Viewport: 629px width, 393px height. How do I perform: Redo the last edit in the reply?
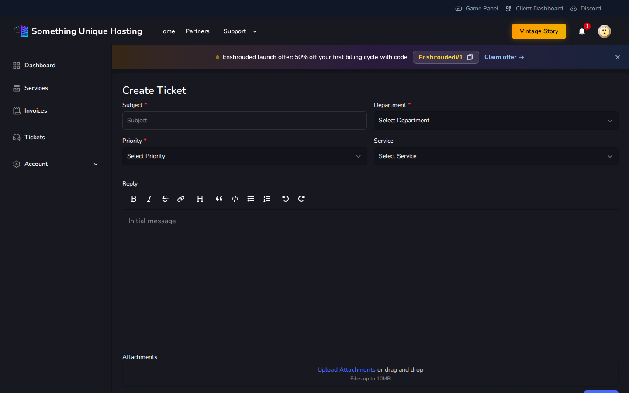tap(301, 199)
